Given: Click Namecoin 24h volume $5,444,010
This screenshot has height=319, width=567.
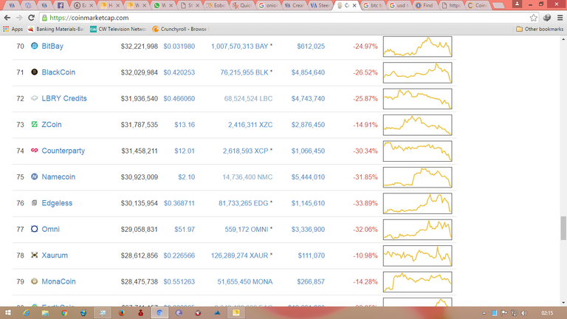Looking at the screenshot, I should pyautogui.click(x=308, y=177).
